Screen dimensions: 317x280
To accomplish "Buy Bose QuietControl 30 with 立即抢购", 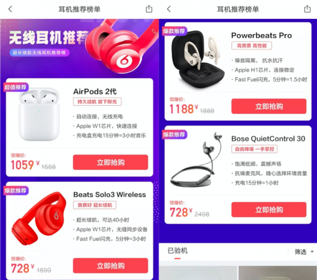I will pyautogui.click(x=269, y=210).
